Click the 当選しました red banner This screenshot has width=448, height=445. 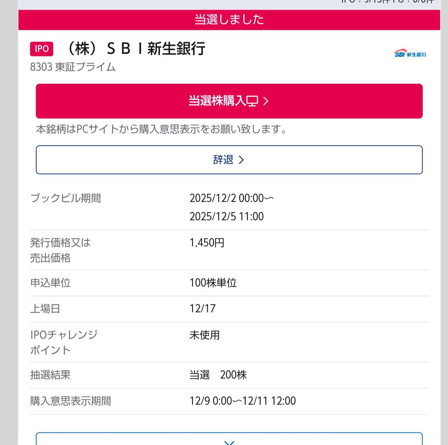(229, 20)
